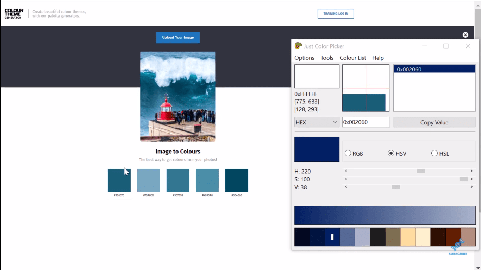
Task: Select the #307890 palette swatch
Action: (178, 180)
